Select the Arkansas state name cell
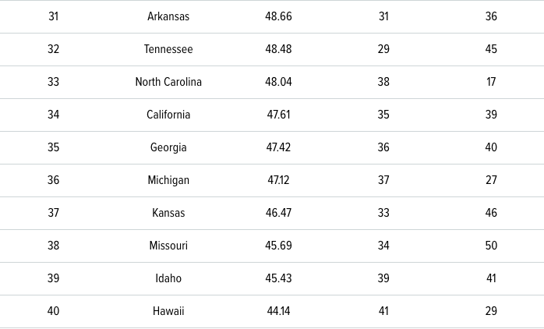The image size is (544, 329). point(168,16)
